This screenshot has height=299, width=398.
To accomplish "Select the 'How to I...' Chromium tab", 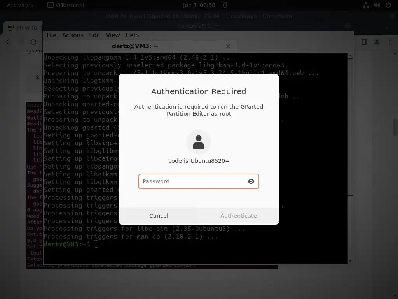I will point(23,28).
